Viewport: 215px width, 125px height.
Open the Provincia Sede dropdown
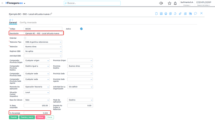(x=80, y=74)
